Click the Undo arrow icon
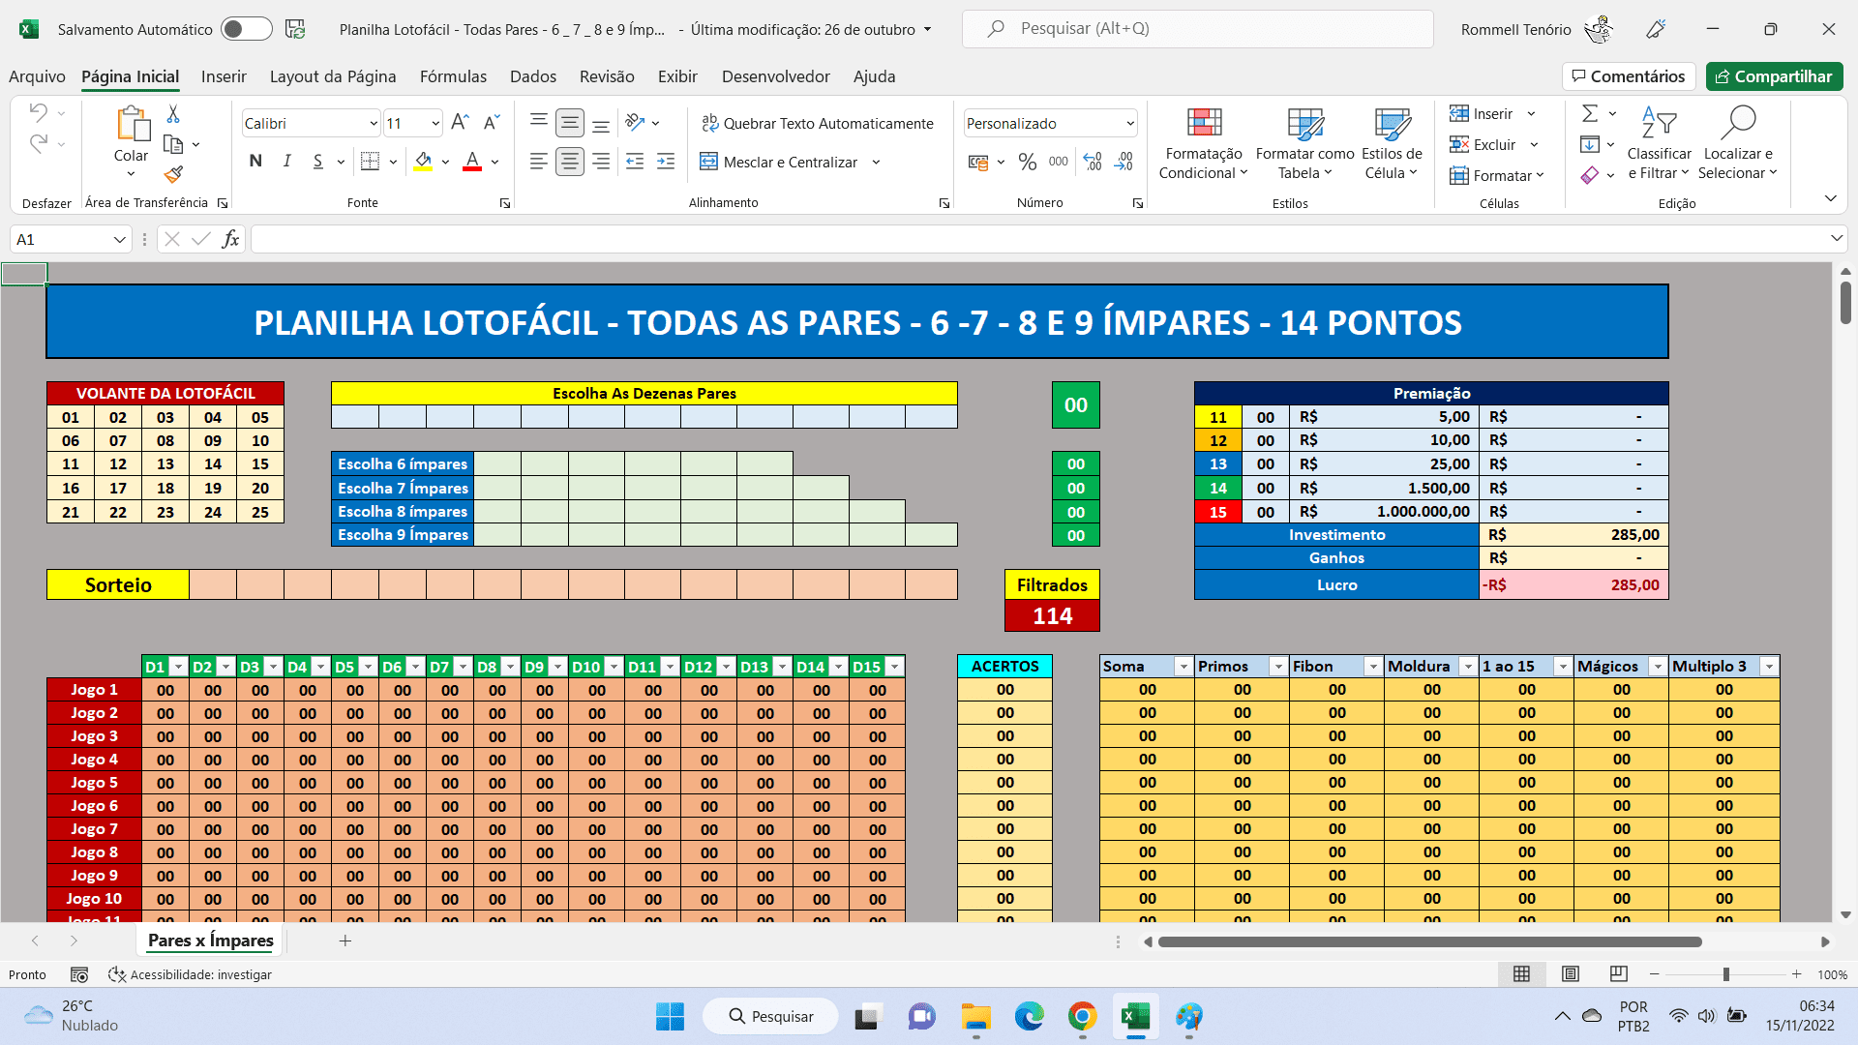The height and width of the screenshot is (1045, 1858). pos(38,112)
